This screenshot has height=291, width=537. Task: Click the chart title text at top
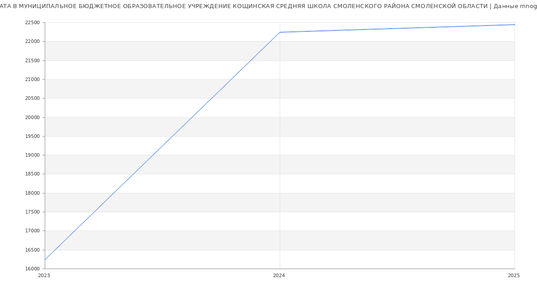click(268, 6)
